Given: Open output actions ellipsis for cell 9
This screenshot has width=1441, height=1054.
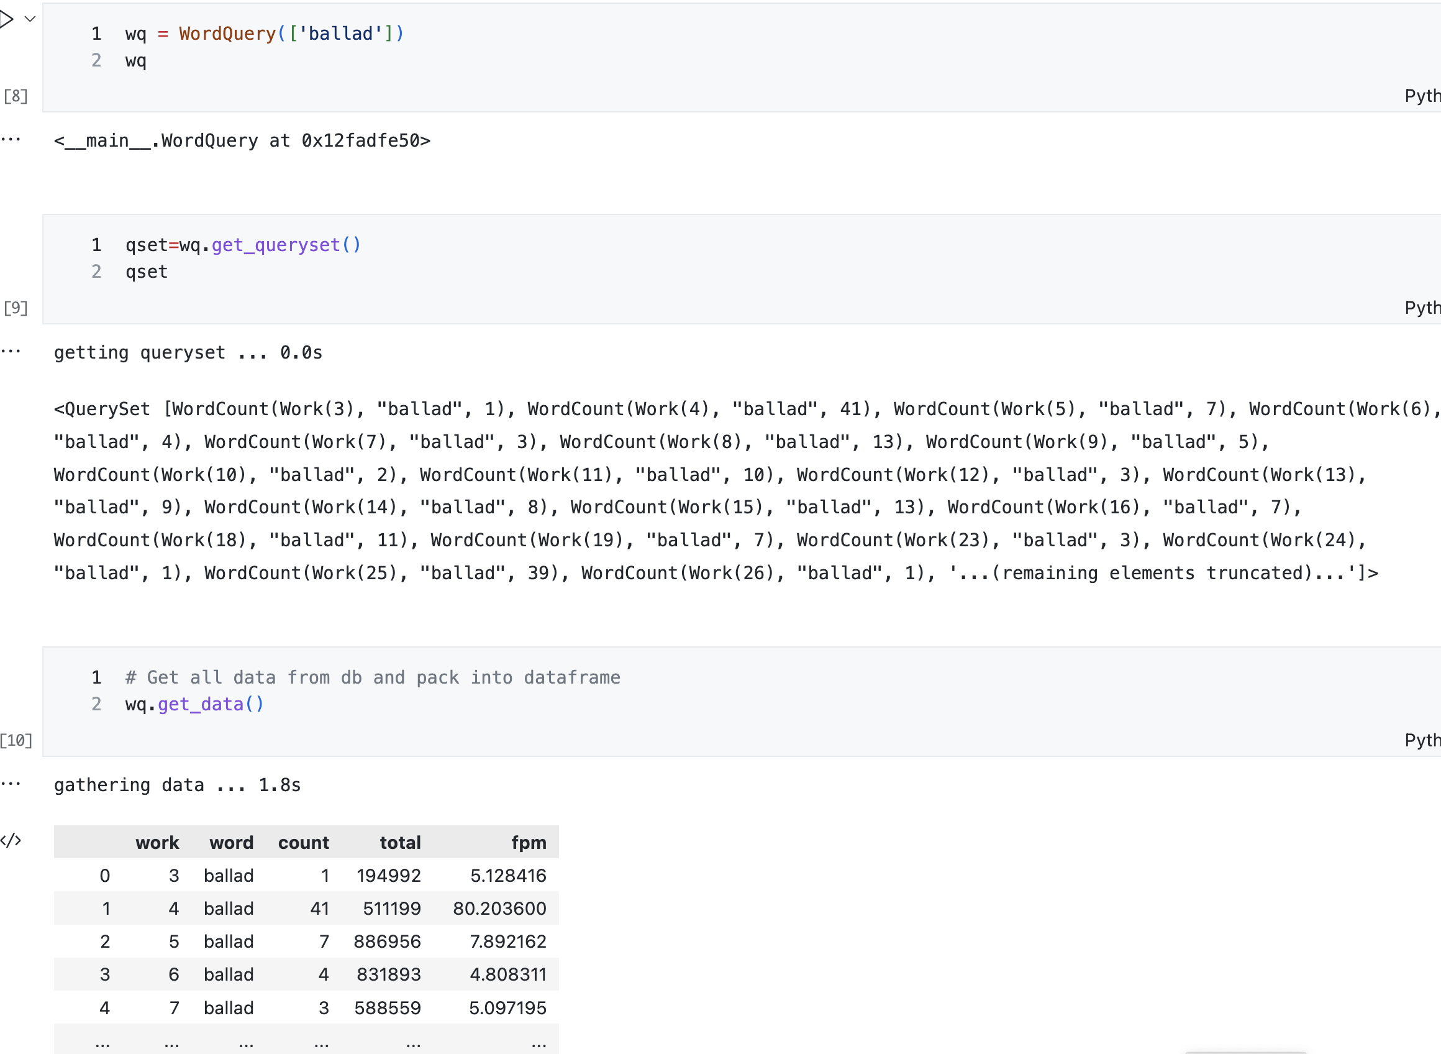Looking at the screenshot, I should [x=11, y=351].
